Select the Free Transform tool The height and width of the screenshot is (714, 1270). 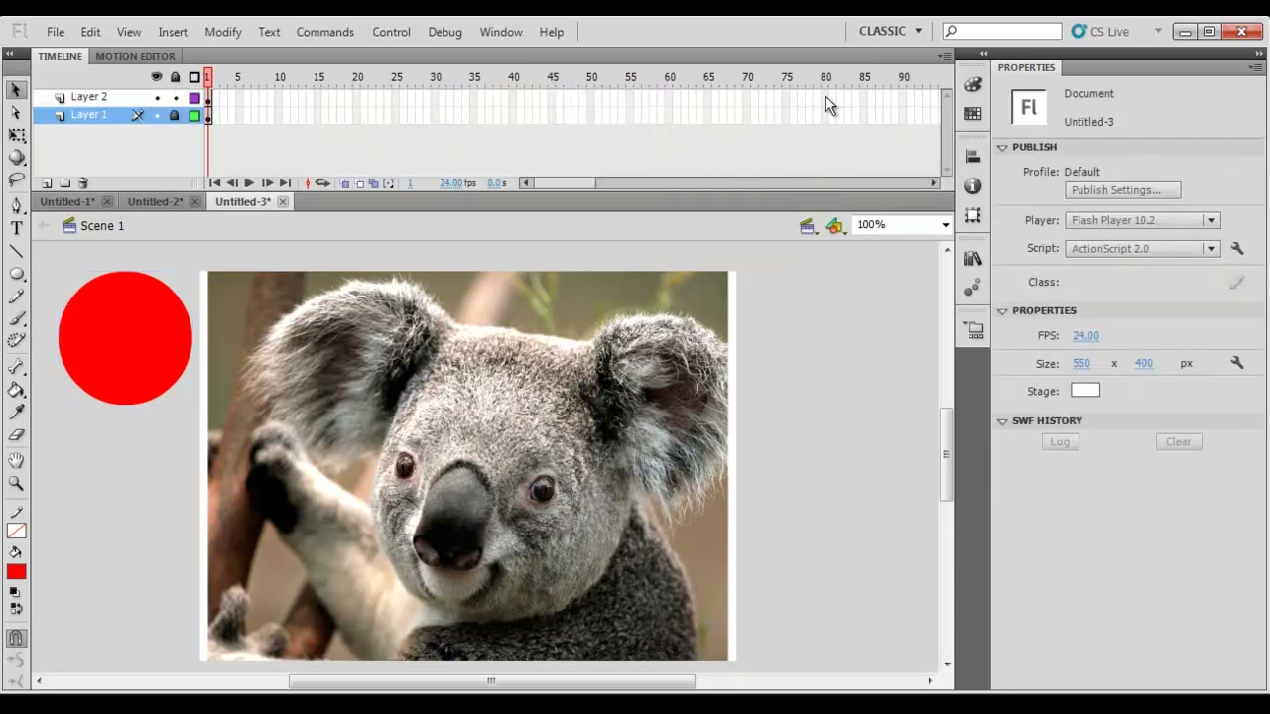(16, 135)
